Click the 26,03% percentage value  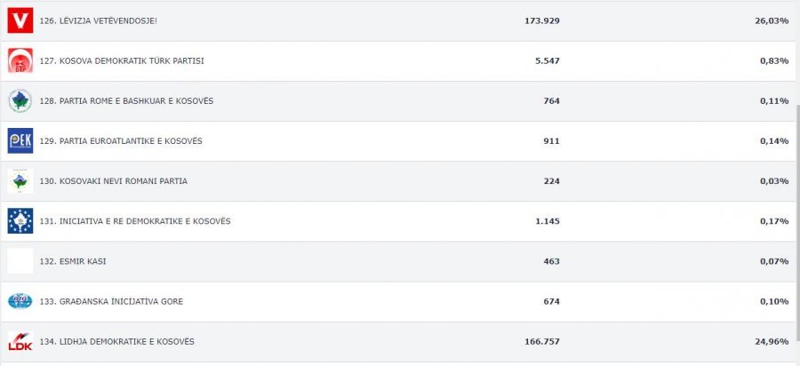click(x=772, y=21)
